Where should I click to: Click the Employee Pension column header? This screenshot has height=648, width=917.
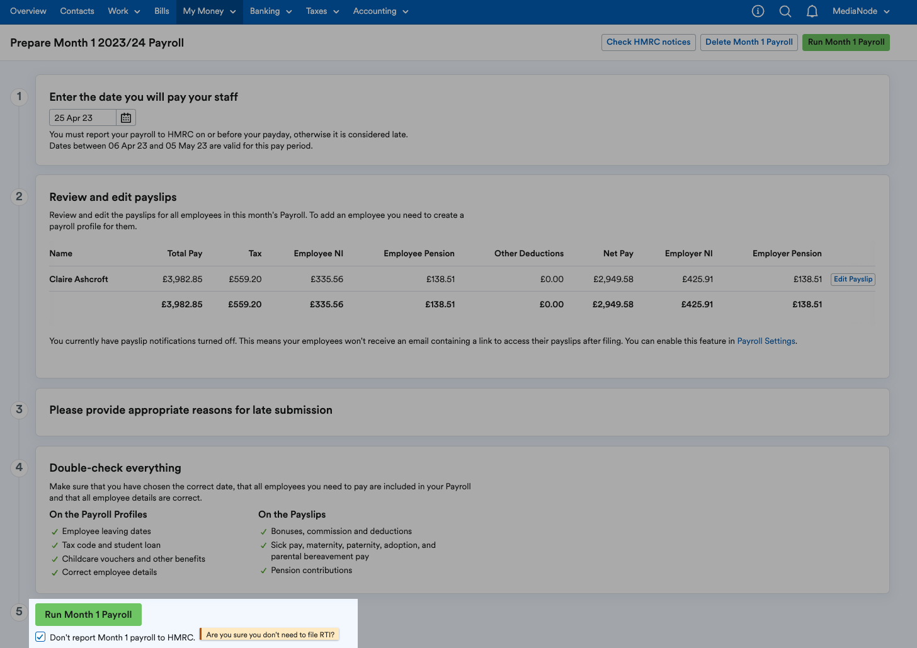[x=419, y=253]
